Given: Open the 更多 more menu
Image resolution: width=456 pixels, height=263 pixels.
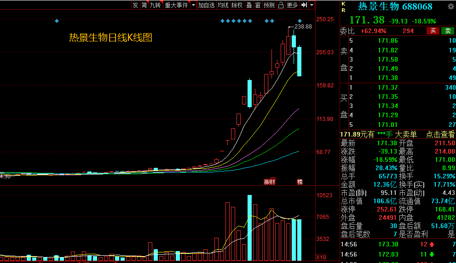Looking at the screenshot, I should point(292,5).
